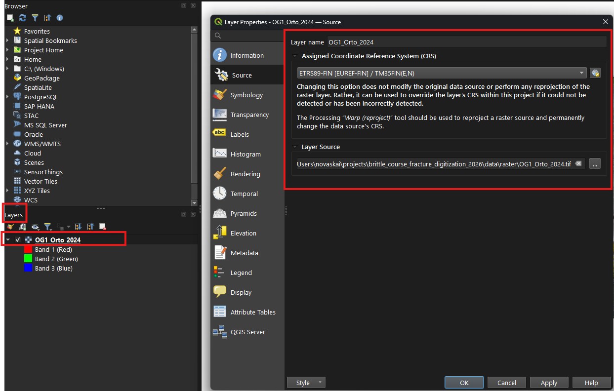This screenshot has height=391, width=614.
Task: Enable Properties widget in Browser toolbar
Action: (59, 18)
